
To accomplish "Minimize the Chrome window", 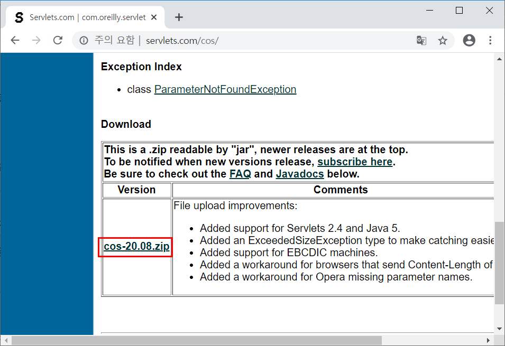I will [429, 10].
